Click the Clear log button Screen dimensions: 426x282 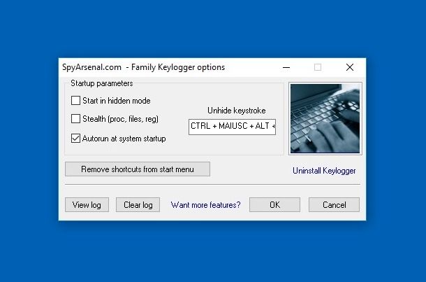(x=138, y=205)
